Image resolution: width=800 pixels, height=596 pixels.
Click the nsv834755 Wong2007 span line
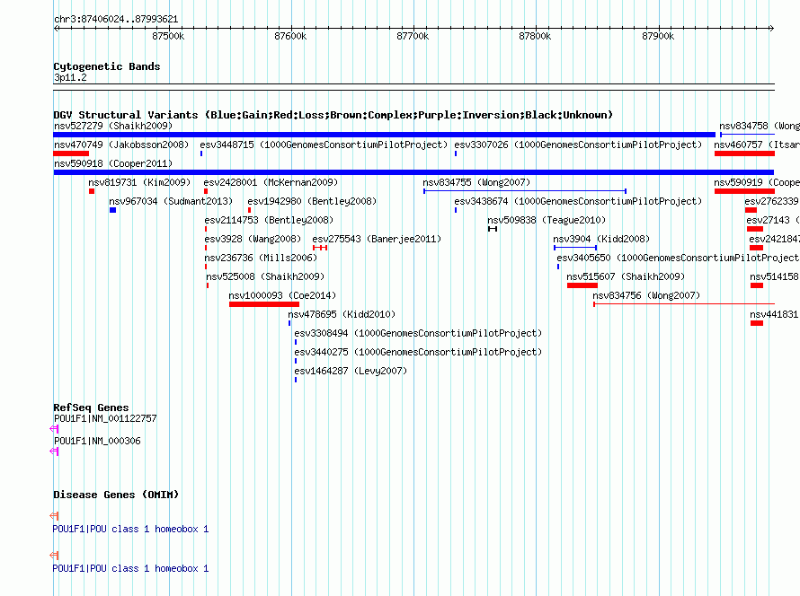coord(525,191)
